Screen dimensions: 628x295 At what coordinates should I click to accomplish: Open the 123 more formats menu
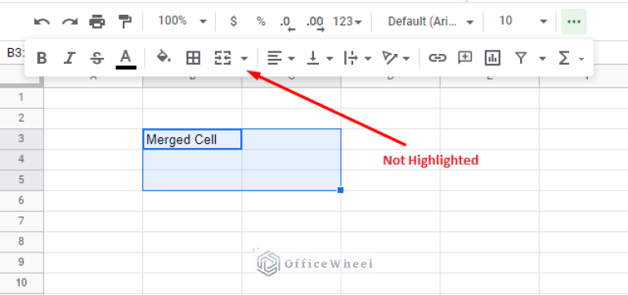(x=348, y=21)
